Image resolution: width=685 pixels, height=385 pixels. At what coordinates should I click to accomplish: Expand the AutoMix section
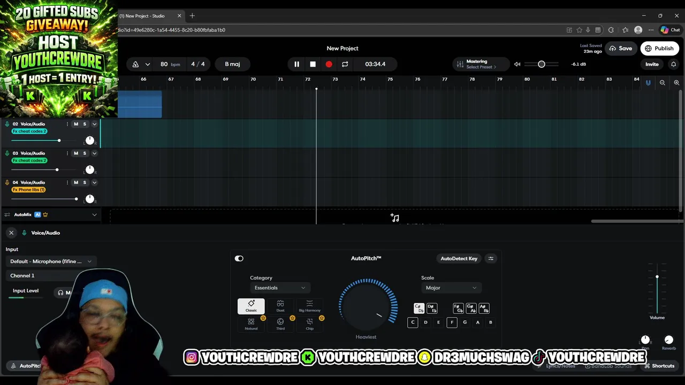click(94, 215)
